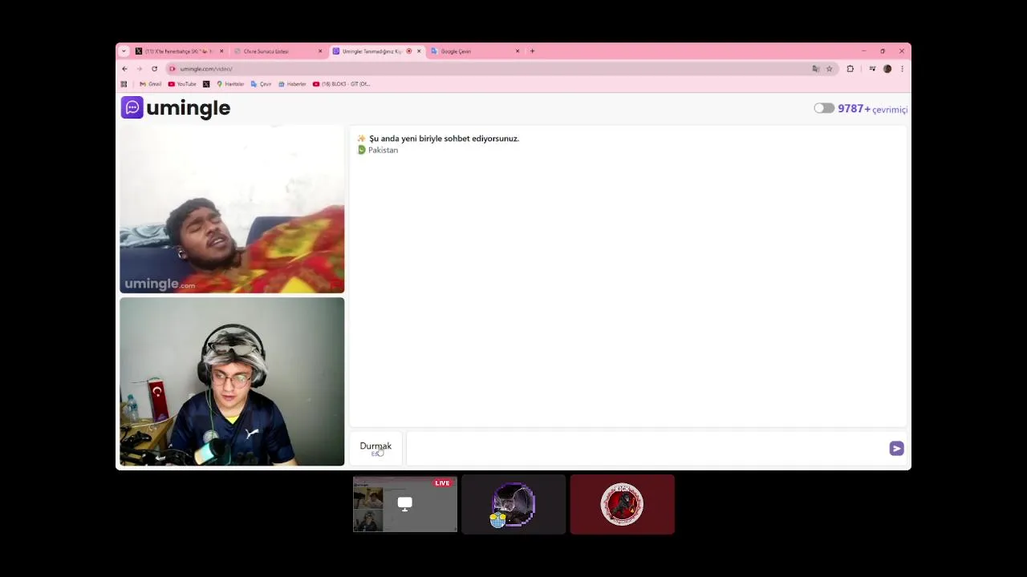The image size is (1027, 577).
Task: Close the X Fenerbahçe tab
Action: point(221,51)
